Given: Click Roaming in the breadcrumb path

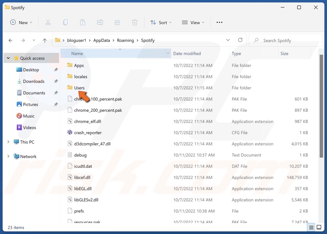Looking at the screenshot, I should [125, 40].
